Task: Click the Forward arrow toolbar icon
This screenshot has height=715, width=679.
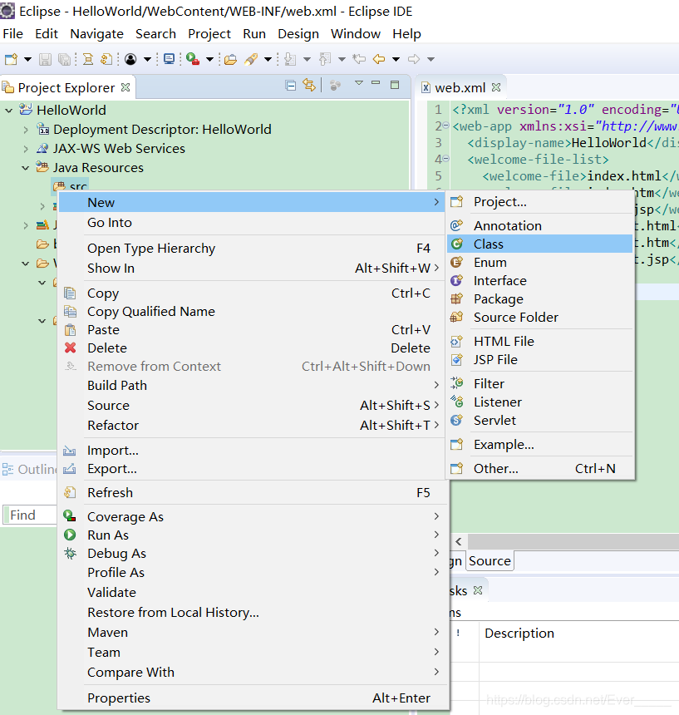Action: click(x=414, y=59)
